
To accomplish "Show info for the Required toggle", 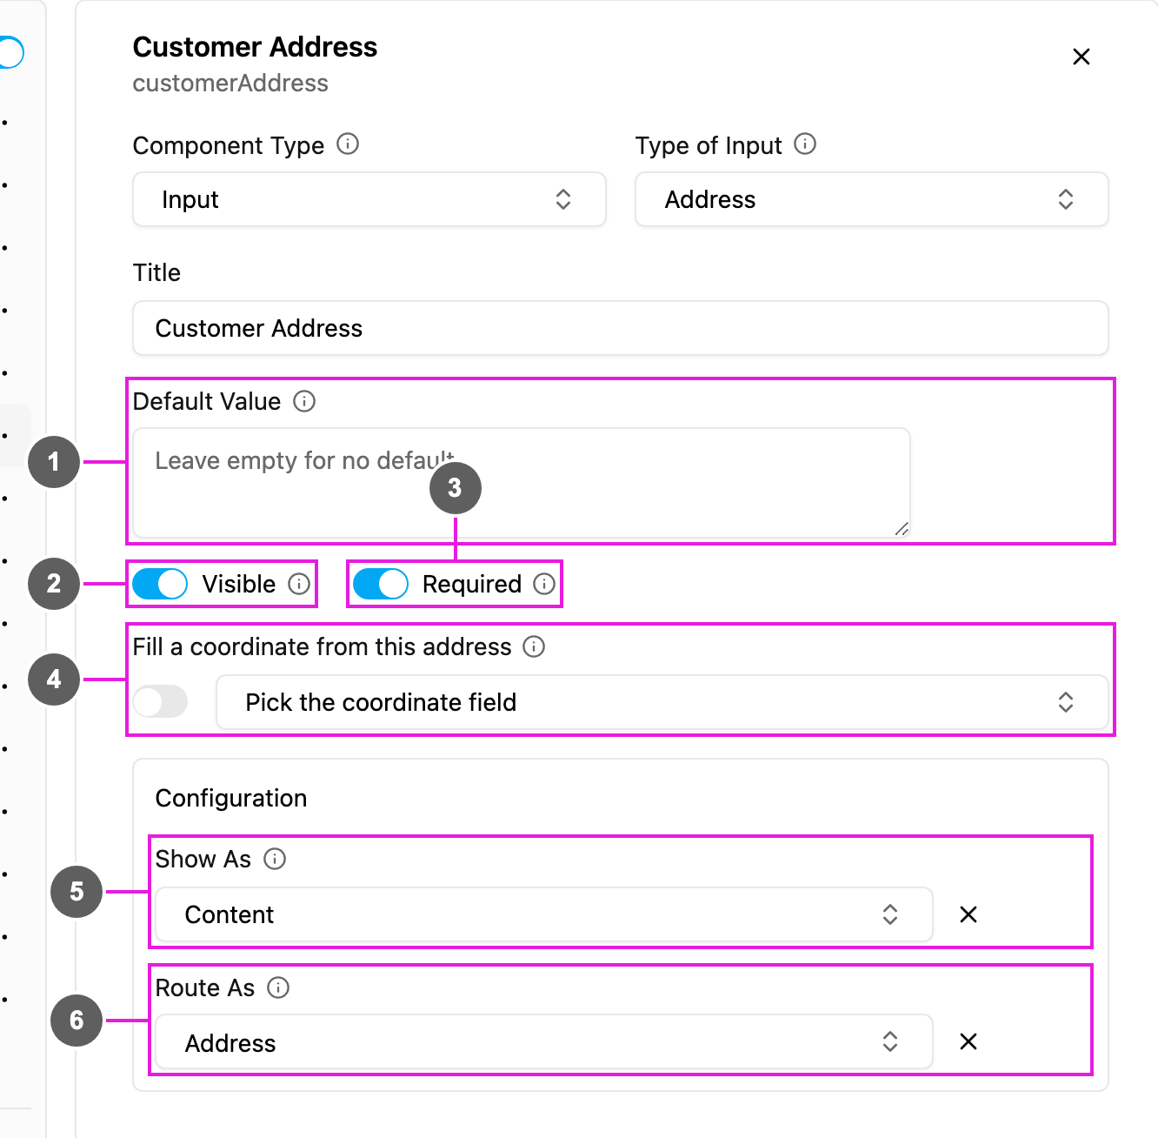I will [x=544, y=584].
